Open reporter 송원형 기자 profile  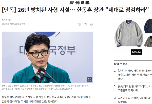coord(7,20)
